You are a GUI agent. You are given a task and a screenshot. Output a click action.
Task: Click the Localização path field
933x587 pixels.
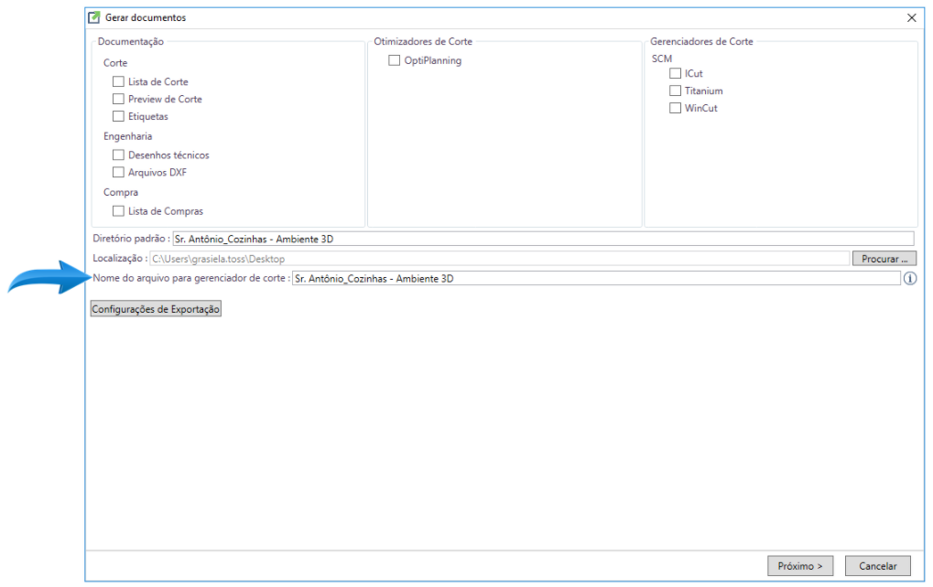pos(499,259)
